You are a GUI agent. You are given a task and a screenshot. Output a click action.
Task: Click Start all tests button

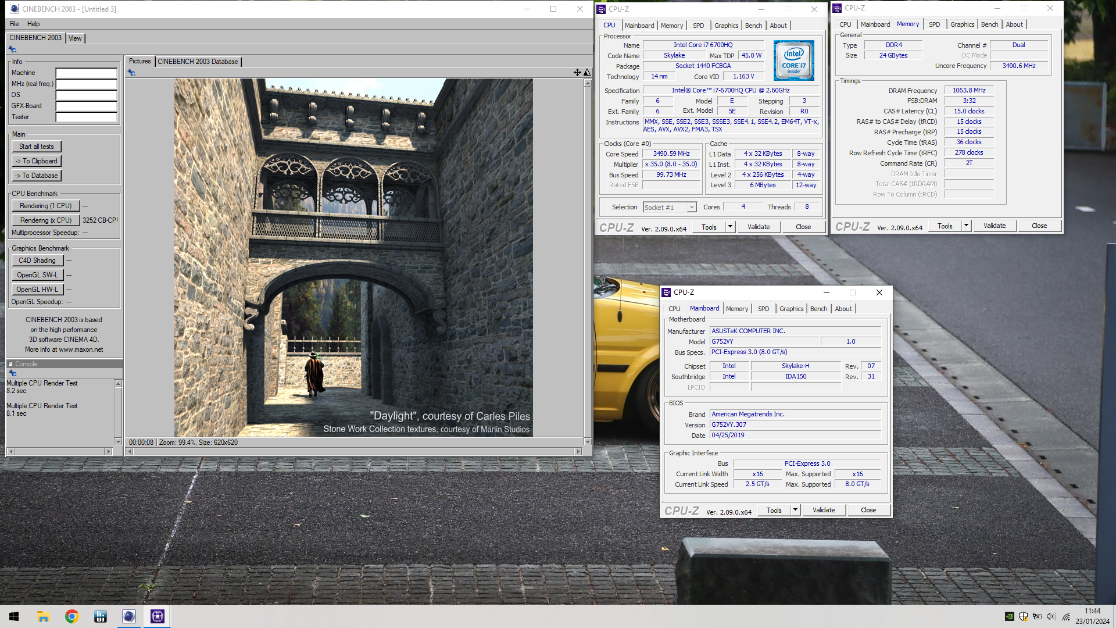point(37,147)
